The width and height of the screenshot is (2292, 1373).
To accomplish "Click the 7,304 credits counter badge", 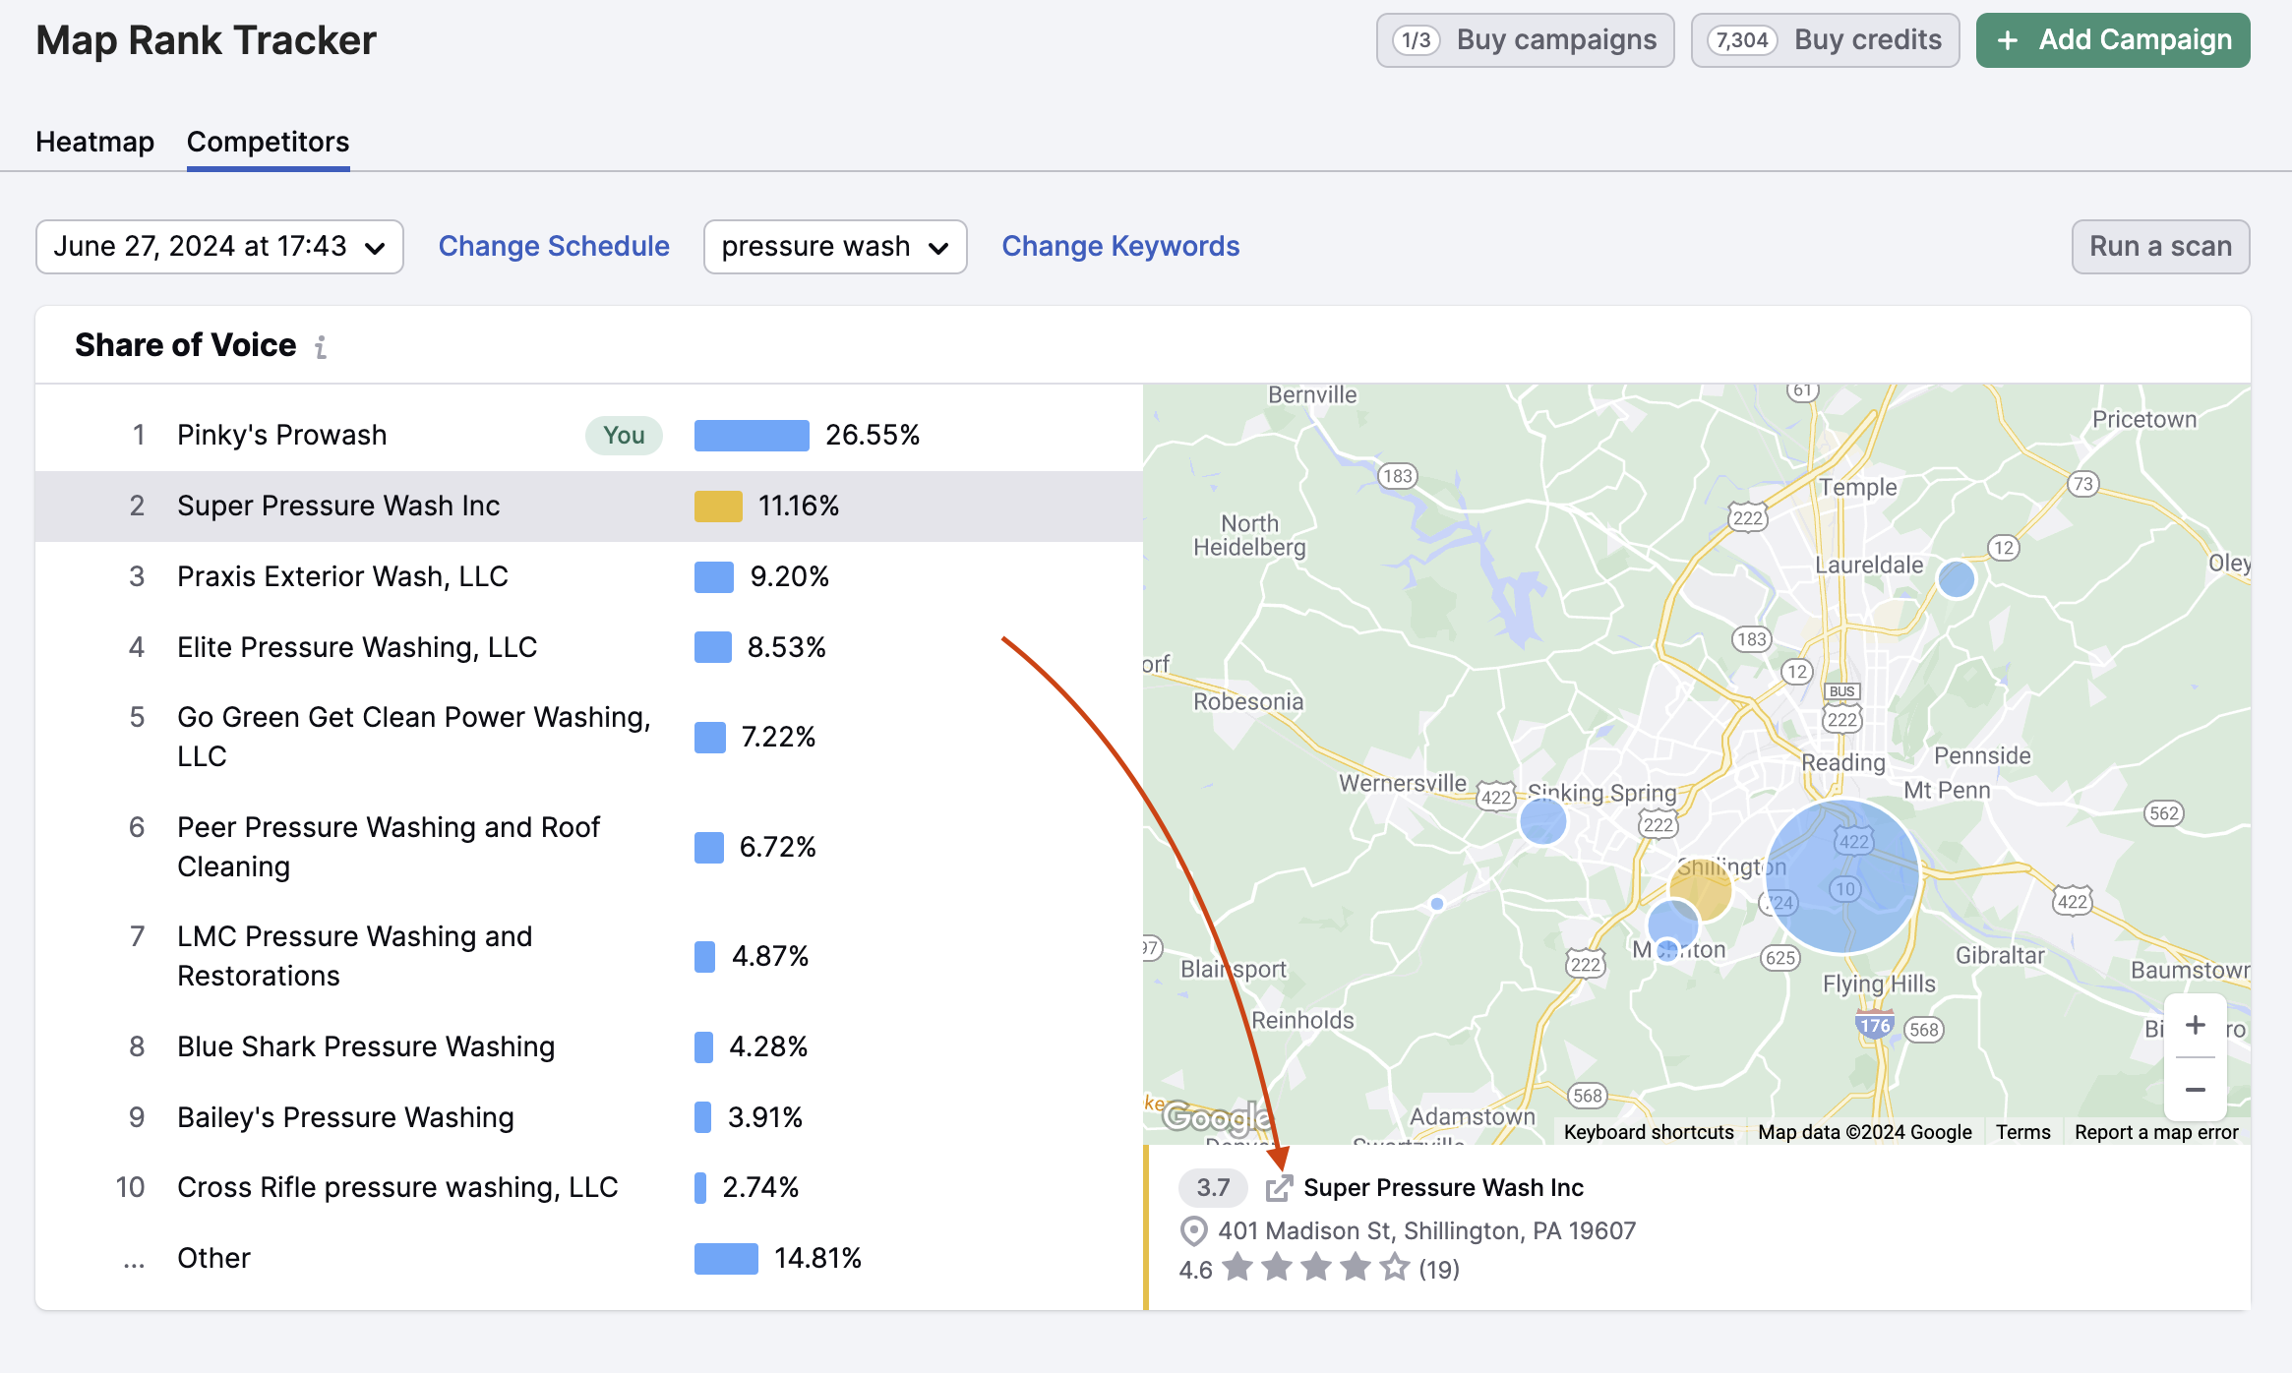I will point(1742,40).
